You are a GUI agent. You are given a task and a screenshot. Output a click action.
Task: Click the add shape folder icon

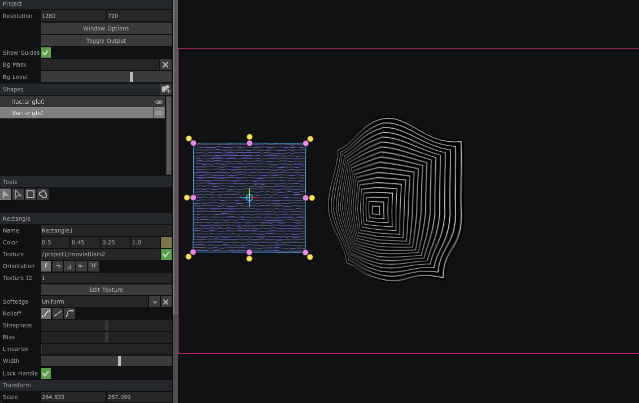(x=166, y=89)
